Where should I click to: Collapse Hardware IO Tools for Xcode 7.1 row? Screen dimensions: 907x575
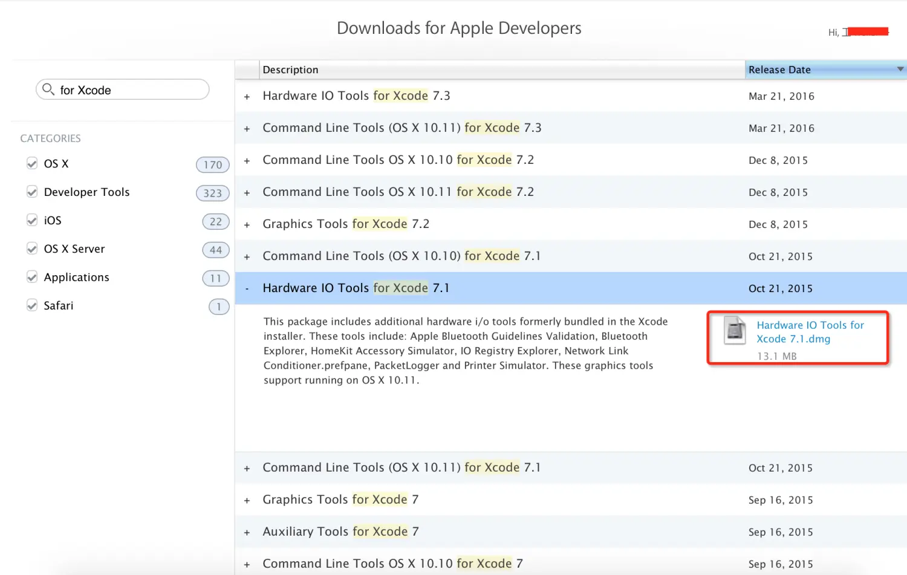pos(247,289)
